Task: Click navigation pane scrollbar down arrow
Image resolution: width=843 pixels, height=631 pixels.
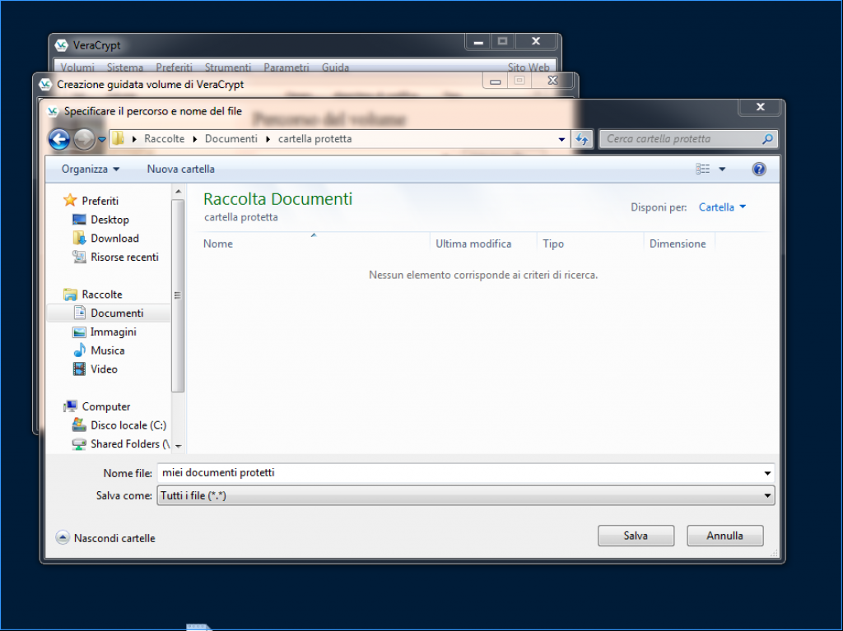Action: pos(179,446)
